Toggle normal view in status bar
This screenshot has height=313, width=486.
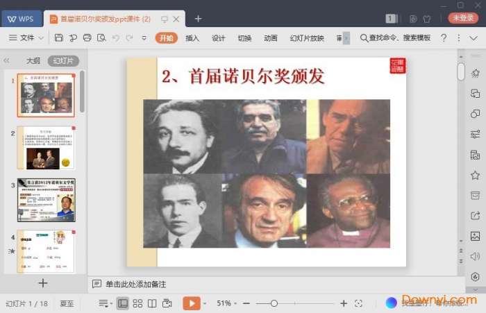click(x=123, y=303)
